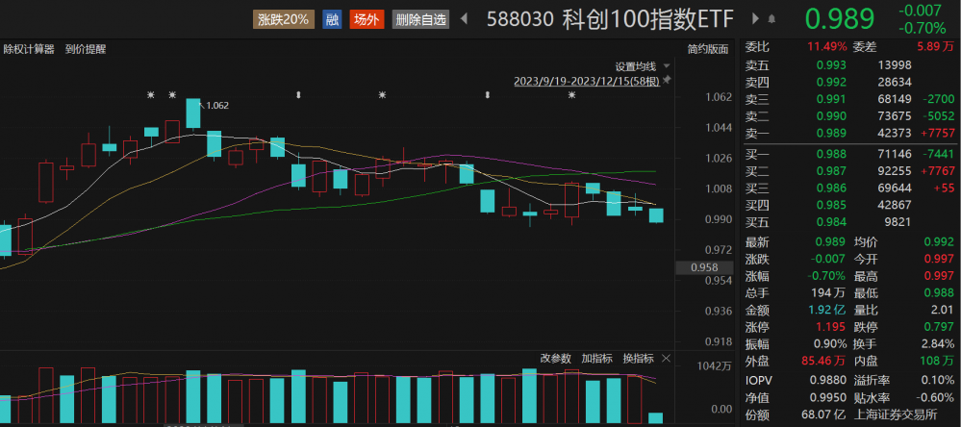Open 换指标 to switch indicator
The height and width of the screenshot is (427, 961).
[636, 358]
